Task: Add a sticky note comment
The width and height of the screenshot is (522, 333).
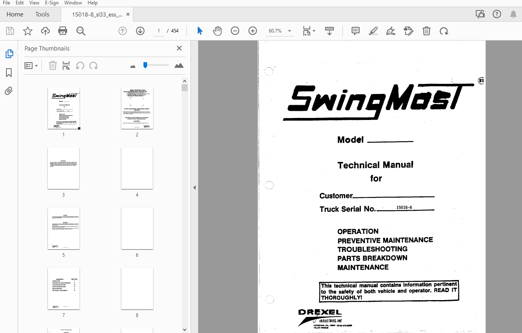Action: point(356,31)
